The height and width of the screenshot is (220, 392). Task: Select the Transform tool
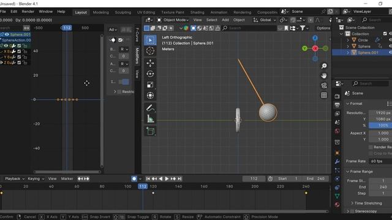point(150,95)
